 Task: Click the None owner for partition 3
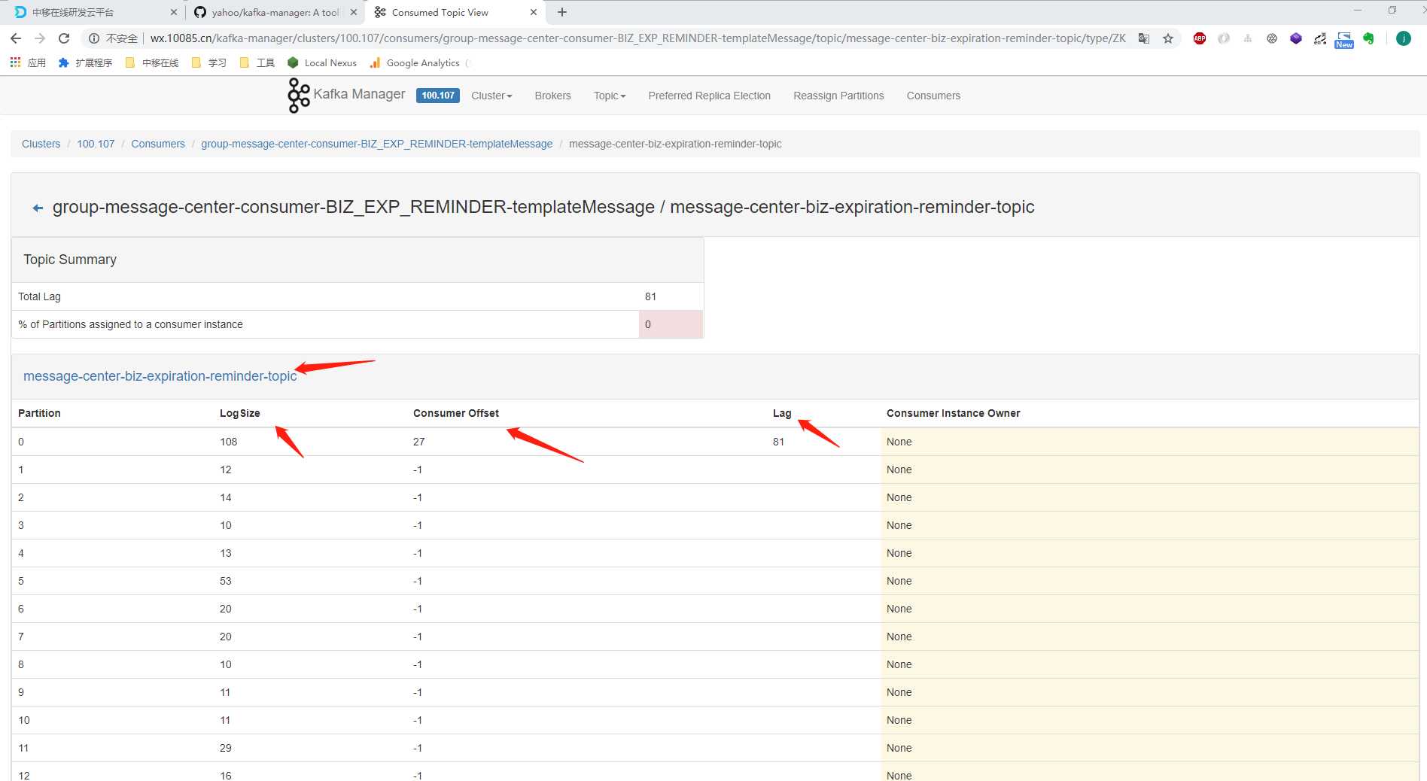tap(899, 525)
